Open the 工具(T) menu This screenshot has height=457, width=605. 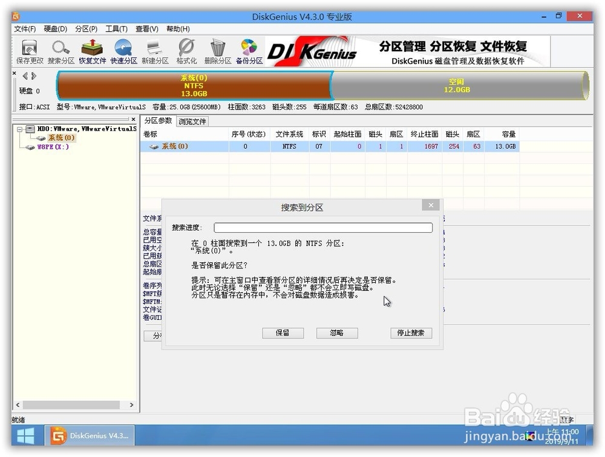click(114, 28)
